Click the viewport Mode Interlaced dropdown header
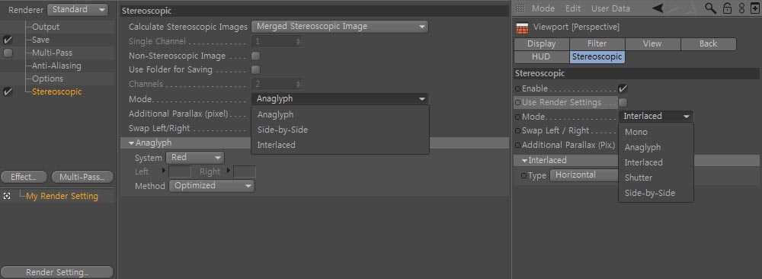 (655, 116)
